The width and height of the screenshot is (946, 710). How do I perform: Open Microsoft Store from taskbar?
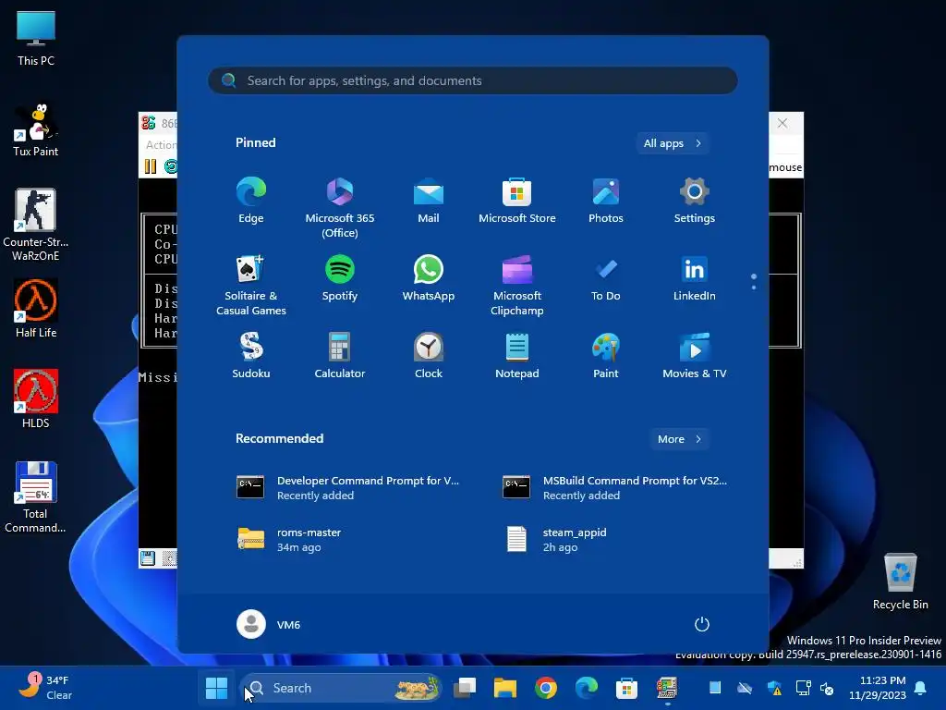pos(626,688)
